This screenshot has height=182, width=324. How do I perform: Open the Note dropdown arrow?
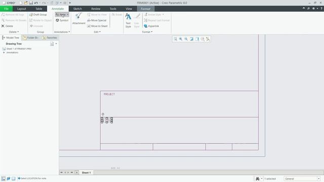coord(67,15)
